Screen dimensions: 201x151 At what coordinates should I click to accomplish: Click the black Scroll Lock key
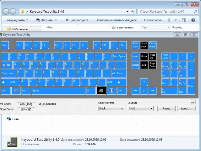[144, 45]
